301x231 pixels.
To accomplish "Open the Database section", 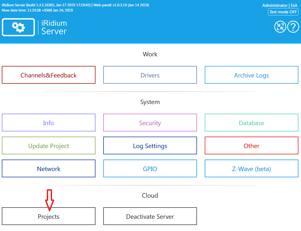I will 251,123.
